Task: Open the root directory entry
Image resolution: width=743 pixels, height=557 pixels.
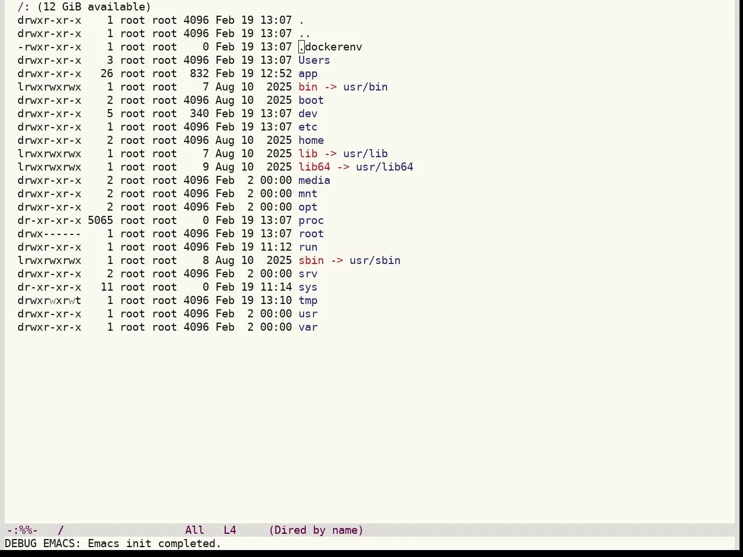Action: pos(311,234)
